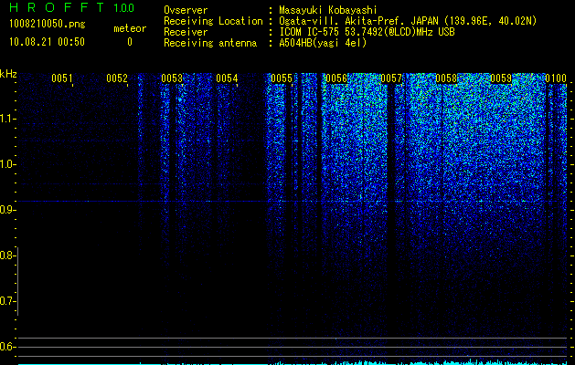575x365 pixels.
Task: Click the 0052 time marker
Action: pos(117,78)
